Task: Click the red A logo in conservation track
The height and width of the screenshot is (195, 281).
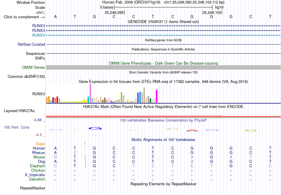Action: click(x=192, y=130)
